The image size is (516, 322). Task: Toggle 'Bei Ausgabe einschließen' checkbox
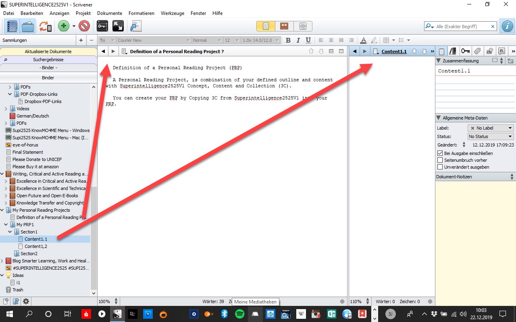click(440, 153)
